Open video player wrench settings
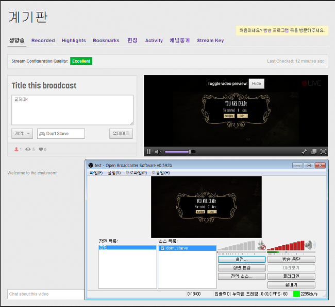The height and width of the screenshot is (307, 335). pos(304,152)
